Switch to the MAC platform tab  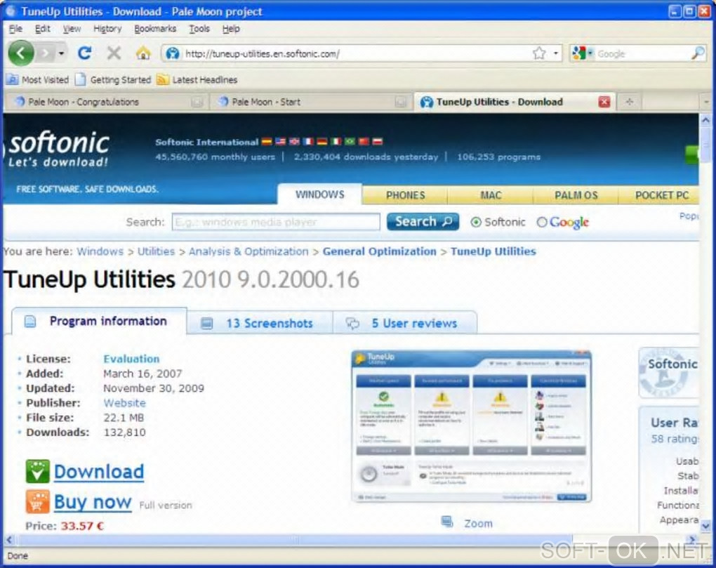click(491, 195)
